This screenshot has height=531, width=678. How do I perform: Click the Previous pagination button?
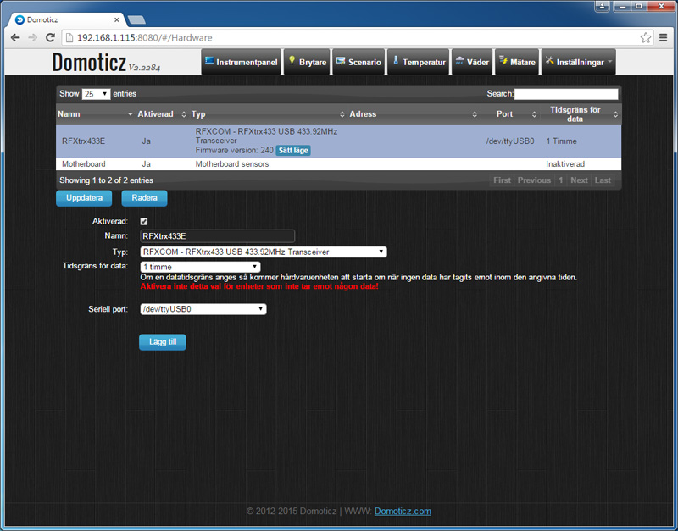click(534, 180)
